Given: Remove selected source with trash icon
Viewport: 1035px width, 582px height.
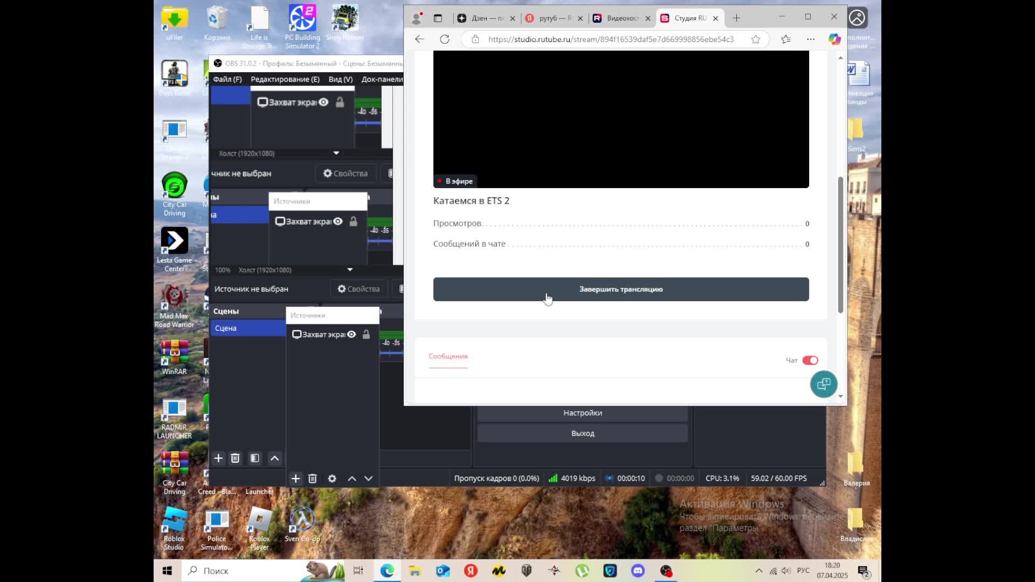Looking at the screenshot, I should pos(313,479).
